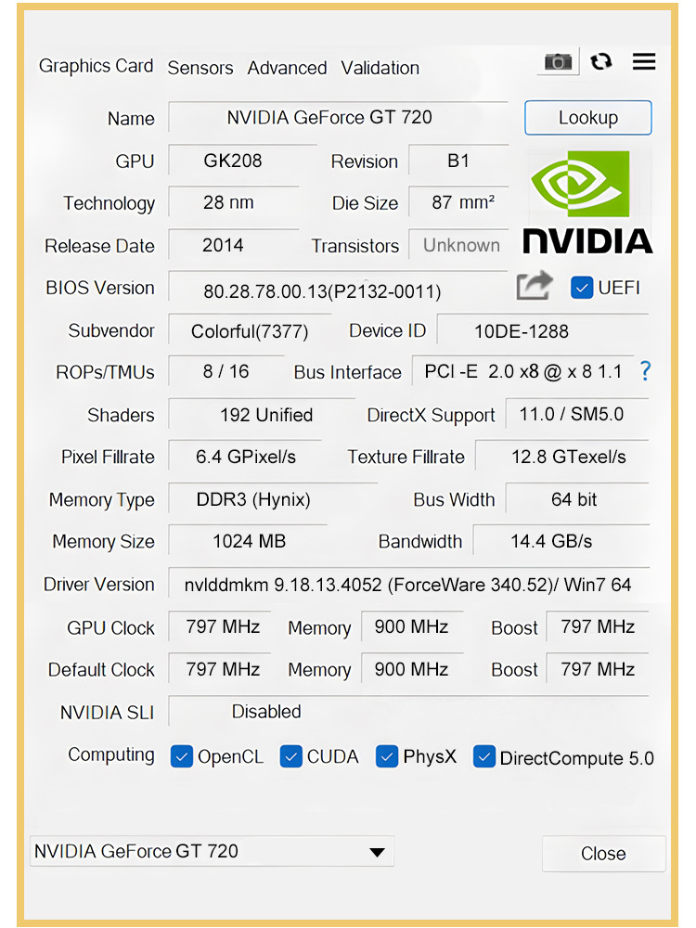The width and height of the screenshot is (696, 928).
Task: Toggle the DirectCompute 5.0 checkbox
Action: 483,757
